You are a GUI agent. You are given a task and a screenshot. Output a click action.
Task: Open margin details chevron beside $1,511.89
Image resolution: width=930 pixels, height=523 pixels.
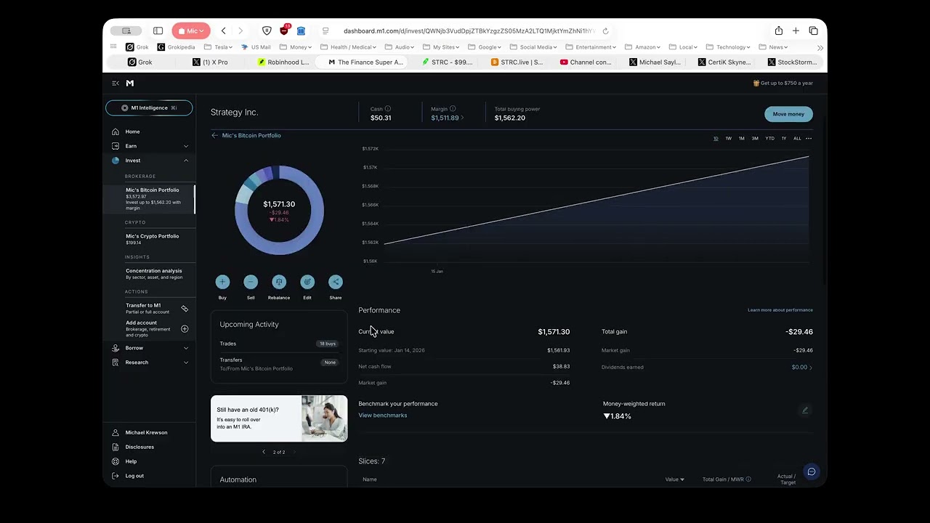[x=462, y=118]
